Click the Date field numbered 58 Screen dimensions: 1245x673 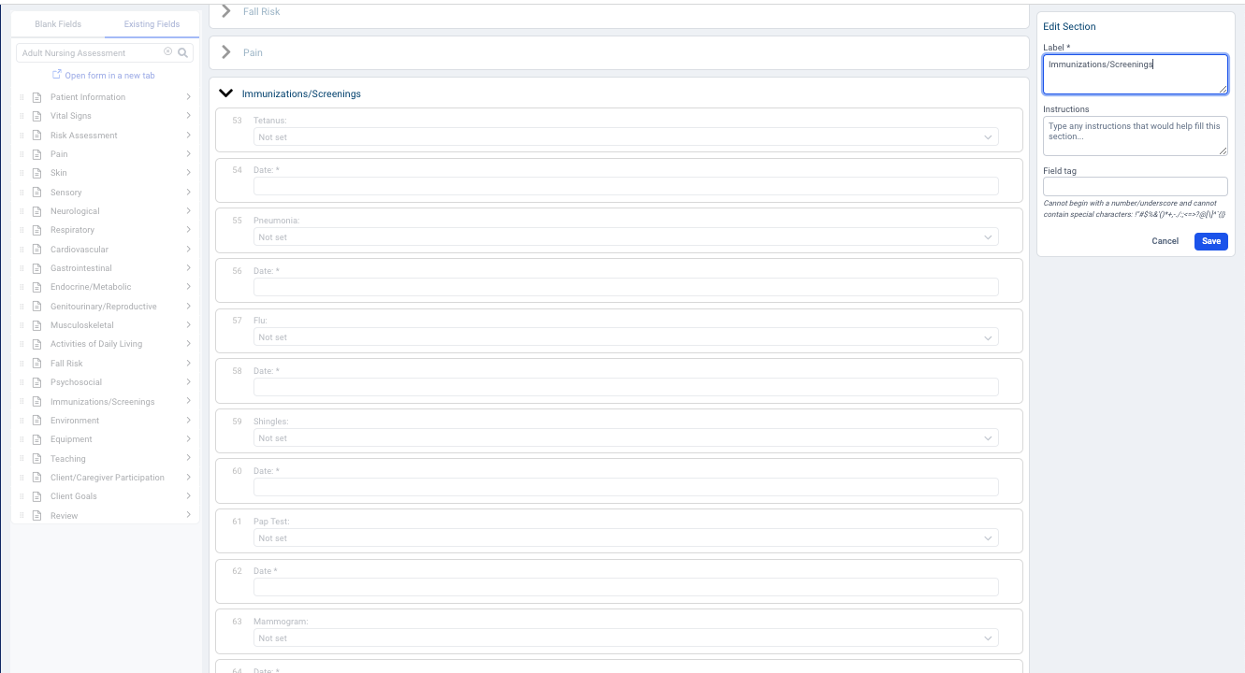[x=626, y=387]
